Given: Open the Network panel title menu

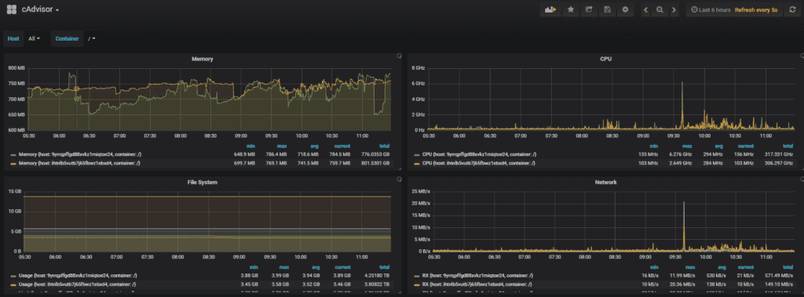Looking at the screenshot, I should point(605,182).
